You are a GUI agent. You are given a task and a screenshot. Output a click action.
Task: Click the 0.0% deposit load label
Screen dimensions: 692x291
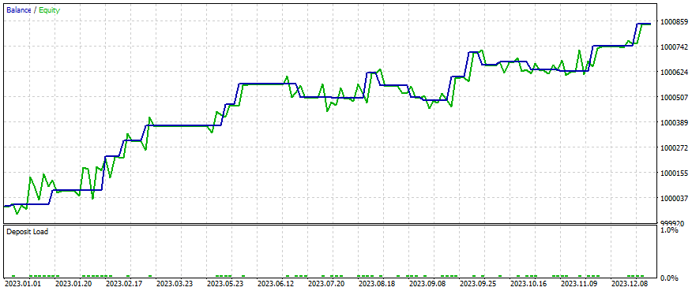[669, 278]
